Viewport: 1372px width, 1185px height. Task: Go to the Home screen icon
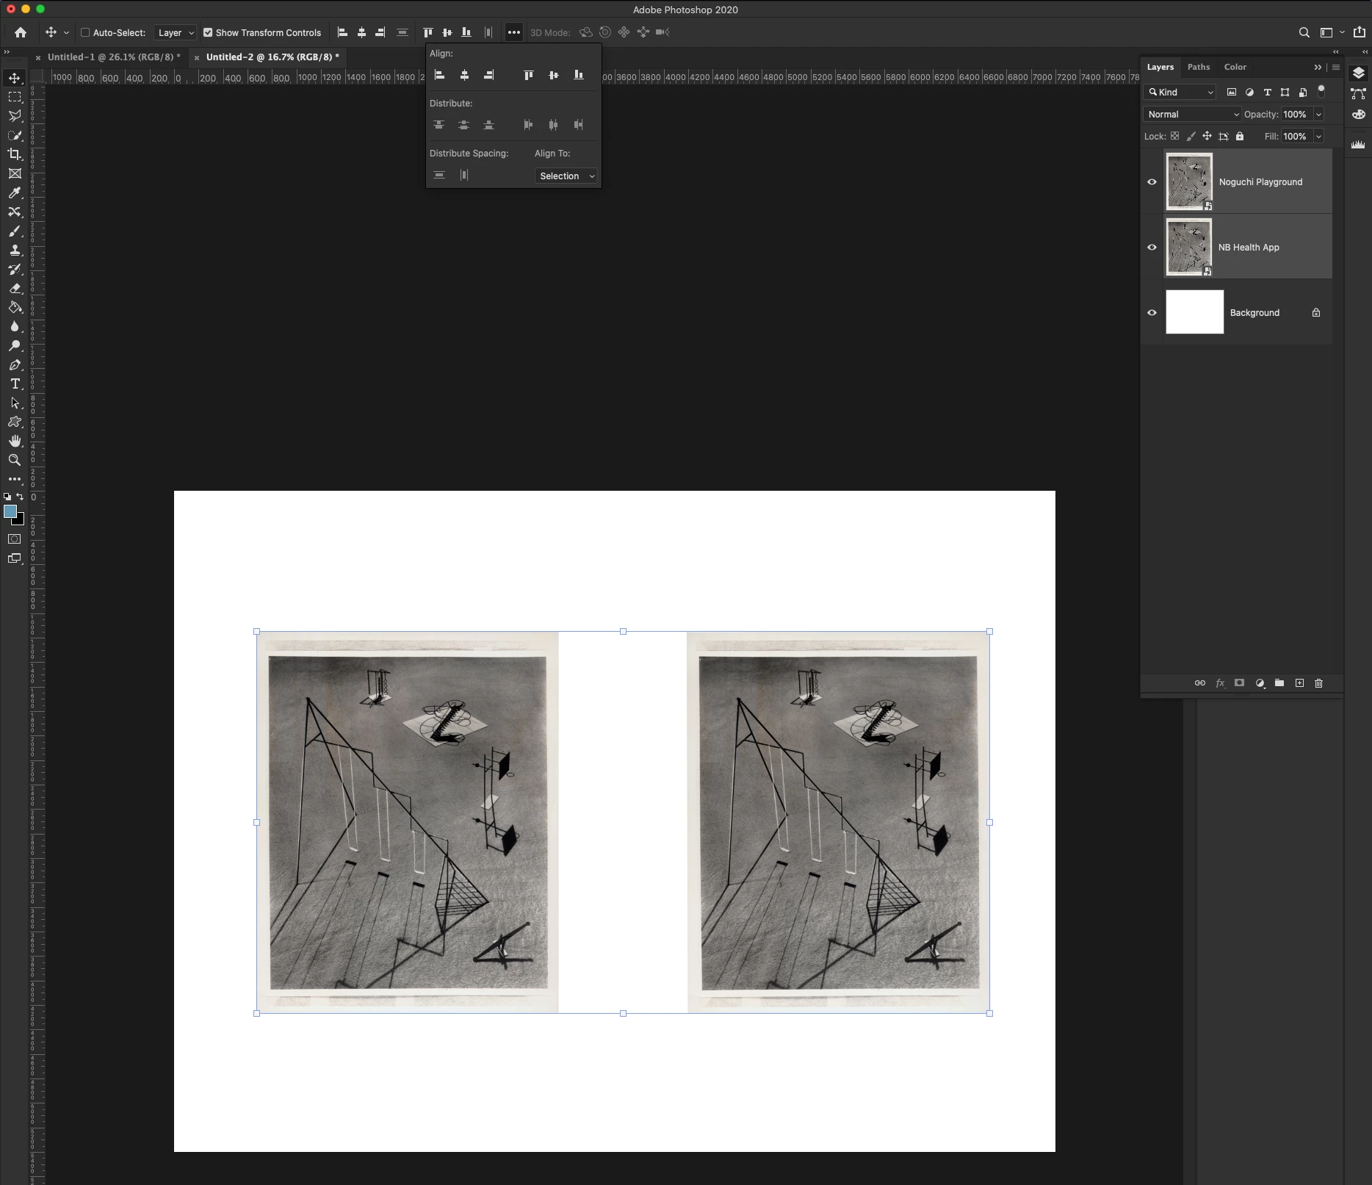pos(21,32)
